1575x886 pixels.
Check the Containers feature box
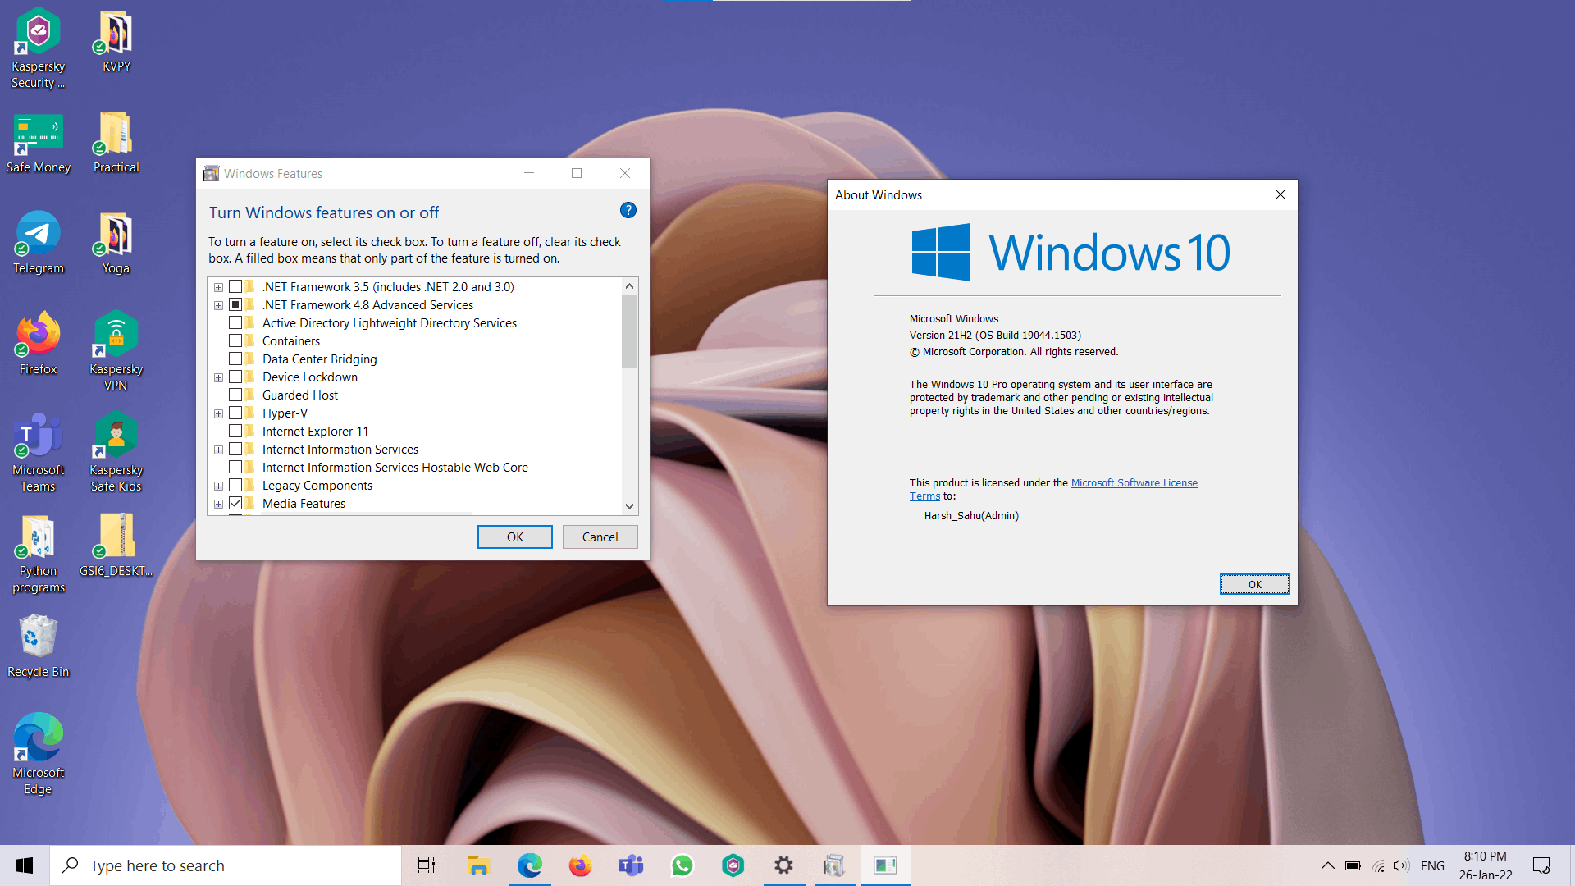coord(235,341)
